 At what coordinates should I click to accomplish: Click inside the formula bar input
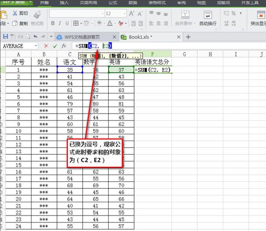tap(170, 46)
